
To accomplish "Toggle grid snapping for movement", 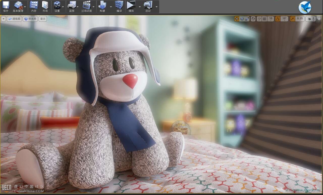I will (264, 19).
